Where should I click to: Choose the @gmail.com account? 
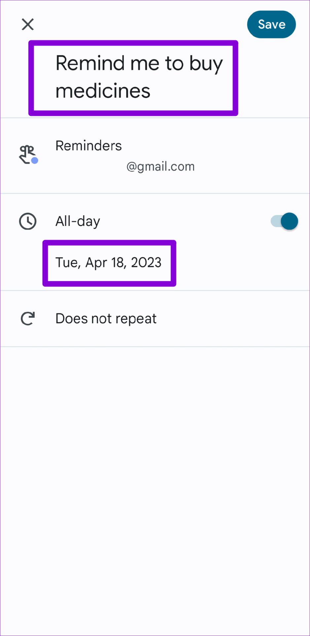click(x=161, y=167)
